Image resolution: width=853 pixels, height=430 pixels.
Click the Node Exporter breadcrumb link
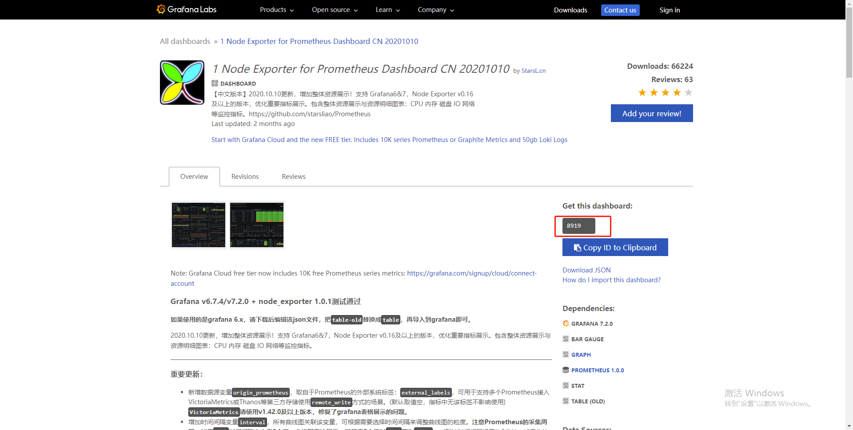pos(319,41)
